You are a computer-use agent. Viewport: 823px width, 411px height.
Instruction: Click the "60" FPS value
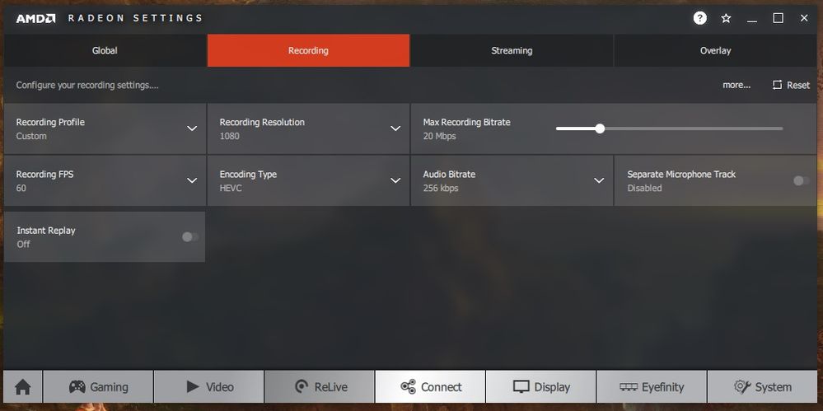pos(21,188)
